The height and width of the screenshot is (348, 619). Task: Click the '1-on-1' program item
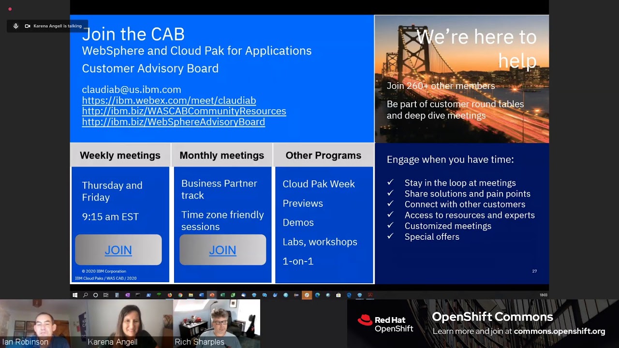coord(298,261)
